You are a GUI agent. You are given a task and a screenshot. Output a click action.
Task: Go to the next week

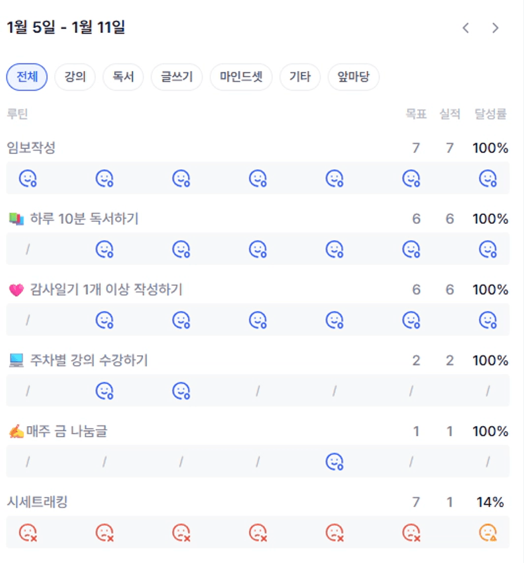[x=495, y=28]
